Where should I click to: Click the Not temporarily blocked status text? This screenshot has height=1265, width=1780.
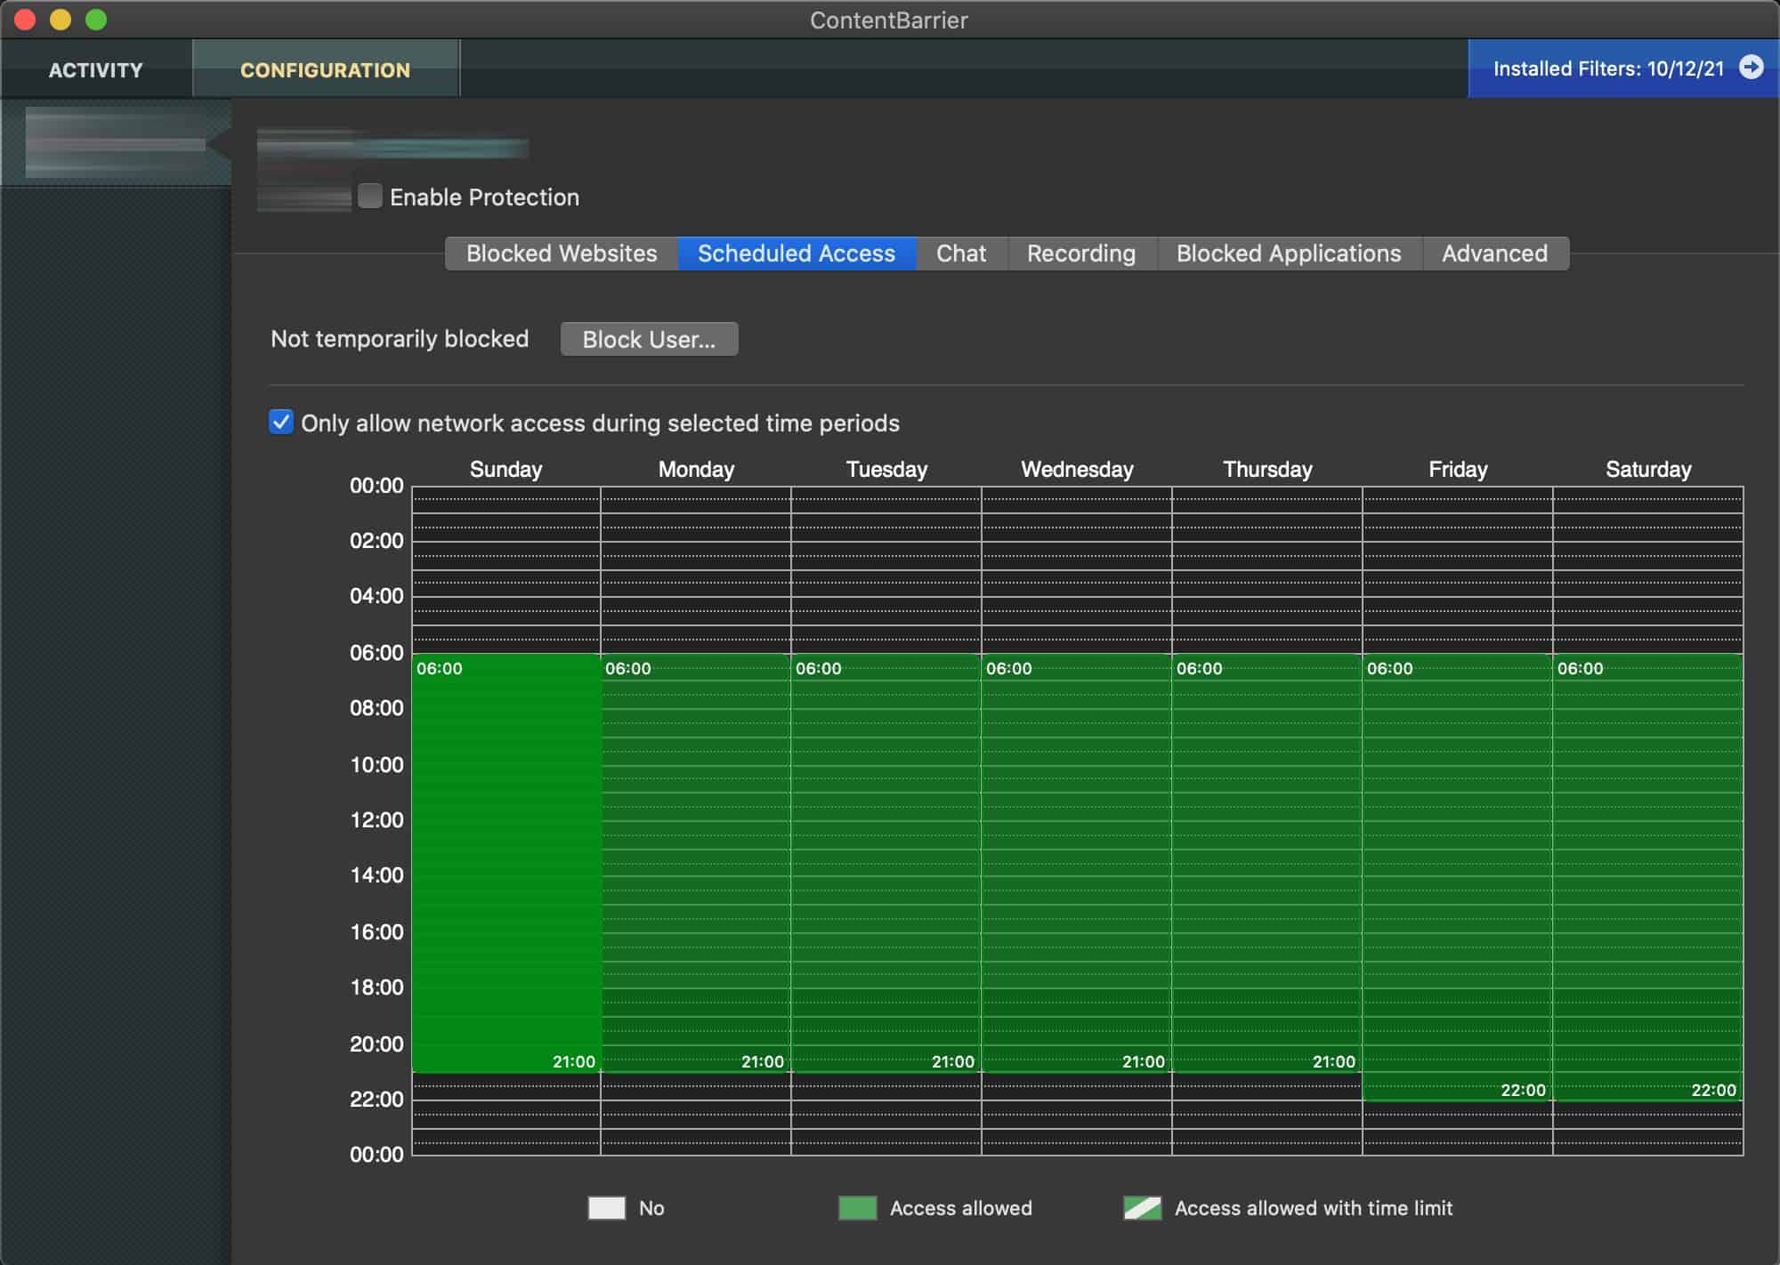[400, 339]
